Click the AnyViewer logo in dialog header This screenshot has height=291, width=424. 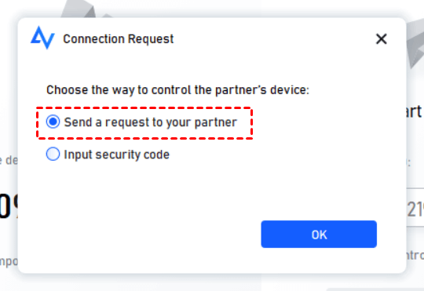(x=42, y=38)
